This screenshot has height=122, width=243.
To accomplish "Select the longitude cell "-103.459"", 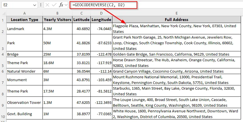I will [x=101, y=80].
